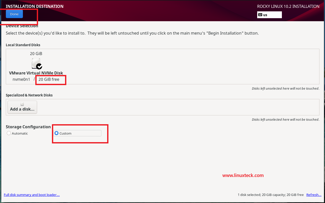Click the 20 GiB free text
This screenshot has width=325, height=203.
49,79
